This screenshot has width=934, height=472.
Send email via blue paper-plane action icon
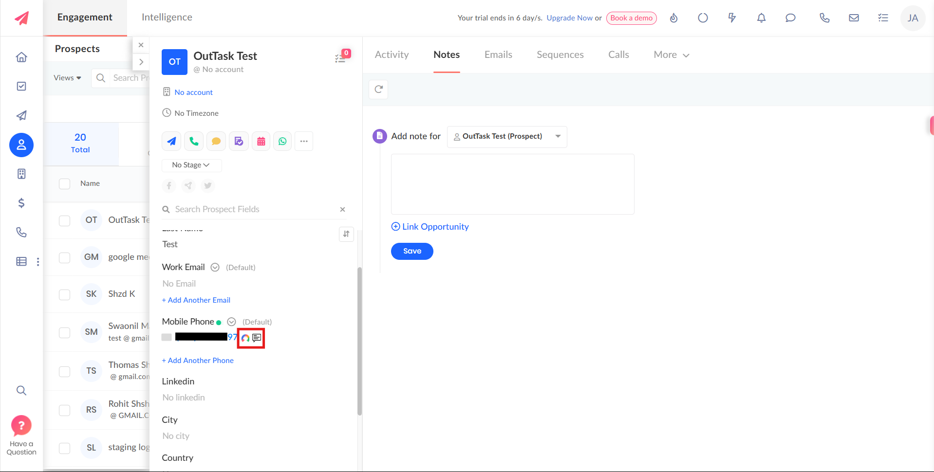[x=171, y=141]
